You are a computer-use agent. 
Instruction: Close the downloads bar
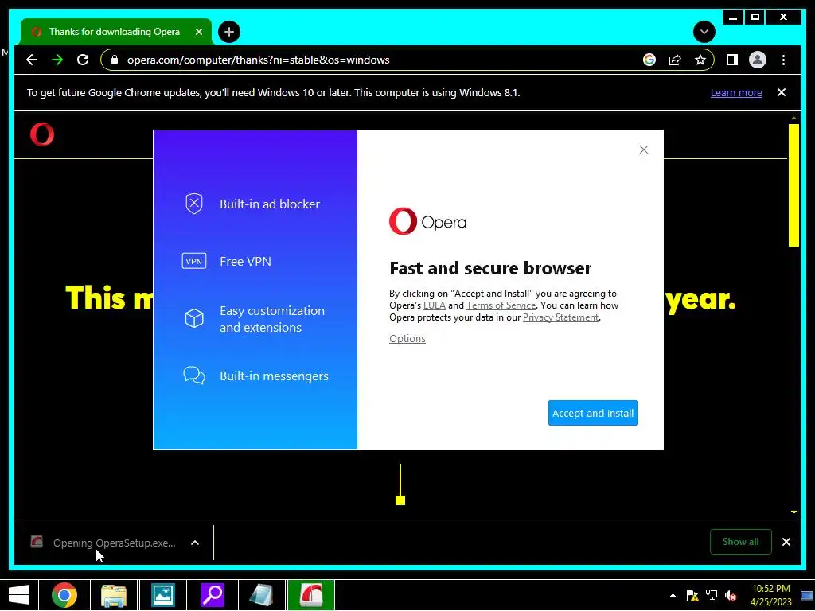786,542
